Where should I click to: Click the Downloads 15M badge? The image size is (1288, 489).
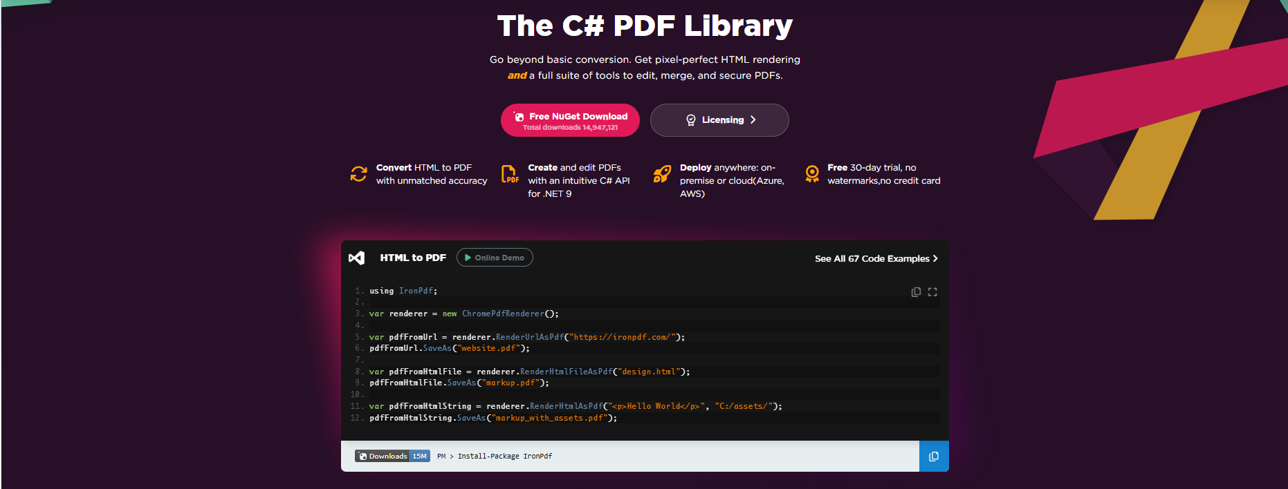(392, 457)
